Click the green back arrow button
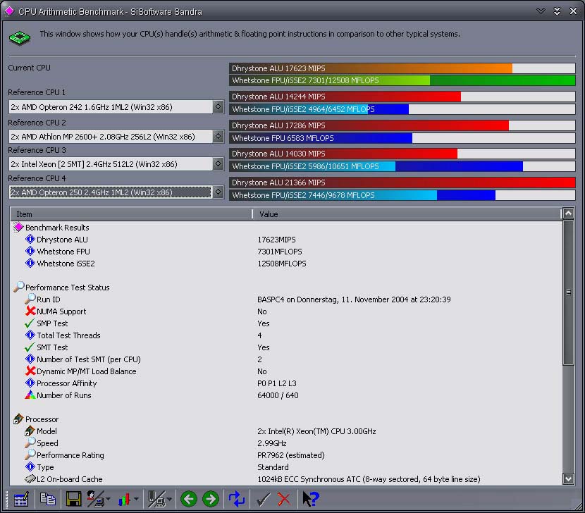The image size is (585, 513). (x=189, y=499)
